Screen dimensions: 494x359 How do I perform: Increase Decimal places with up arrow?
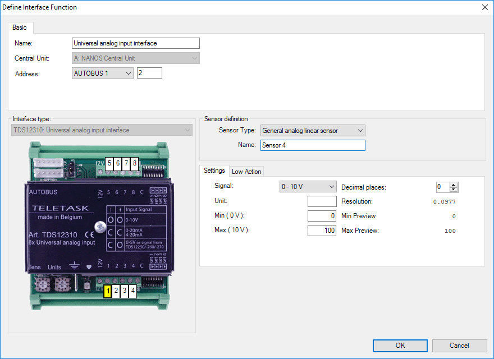[454, 185]
